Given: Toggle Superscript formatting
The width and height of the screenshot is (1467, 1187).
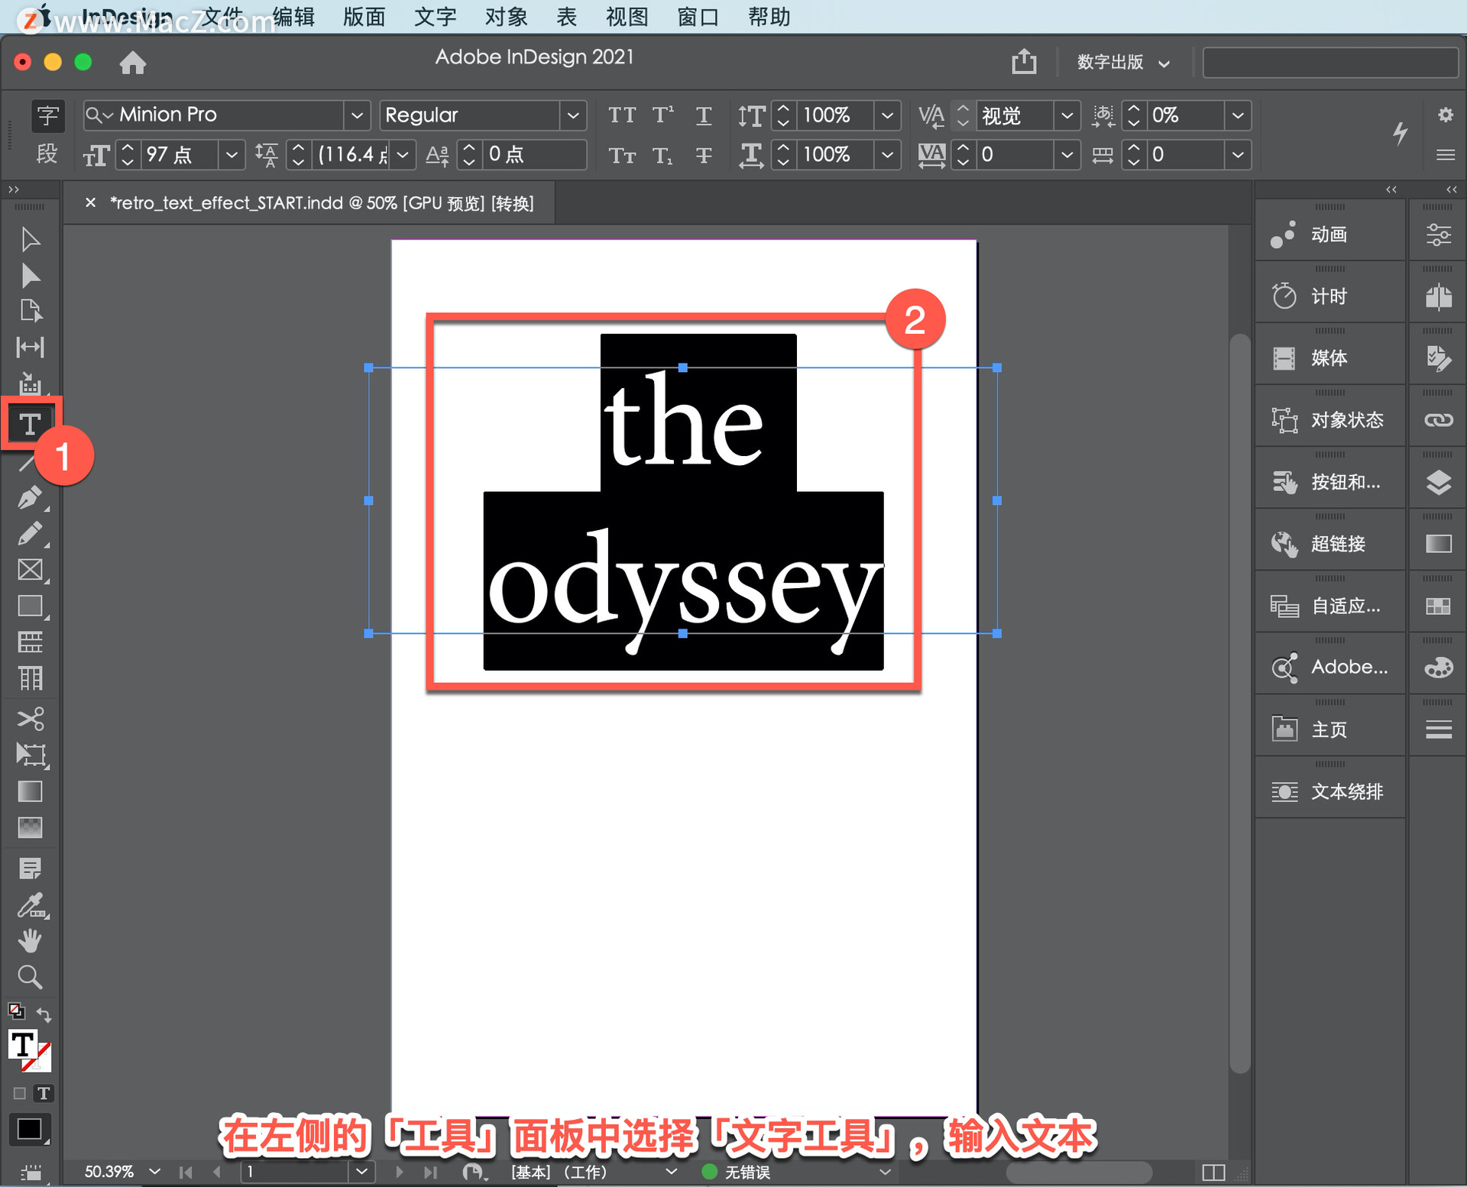Looking at the screenshot, I should [x=662, y=115].
